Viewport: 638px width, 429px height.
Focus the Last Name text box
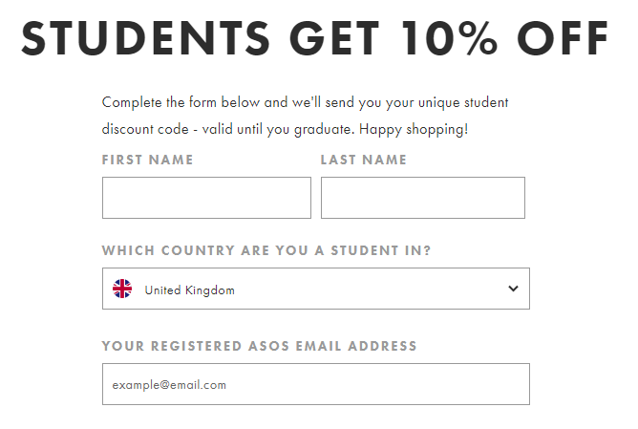pos(423,198)
